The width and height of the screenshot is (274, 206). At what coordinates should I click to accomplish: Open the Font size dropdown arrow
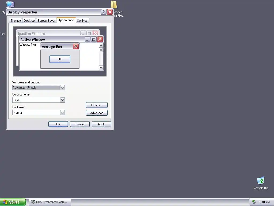coord(62,113)
